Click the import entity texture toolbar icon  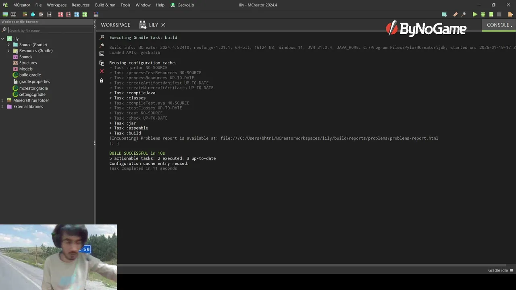(x=41, y=14)
